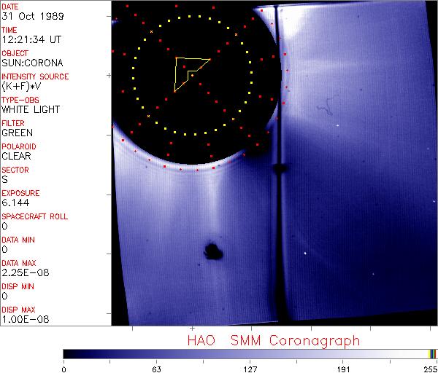This screenshot has height=373, width=438.
Task: Click the small dark spot on the vertical pylon
Action: point(278,169)
